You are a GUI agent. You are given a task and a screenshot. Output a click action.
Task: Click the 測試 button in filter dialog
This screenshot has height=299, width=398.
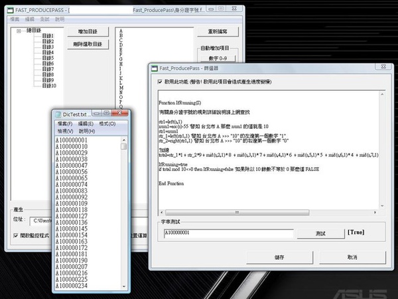point(320,233)
